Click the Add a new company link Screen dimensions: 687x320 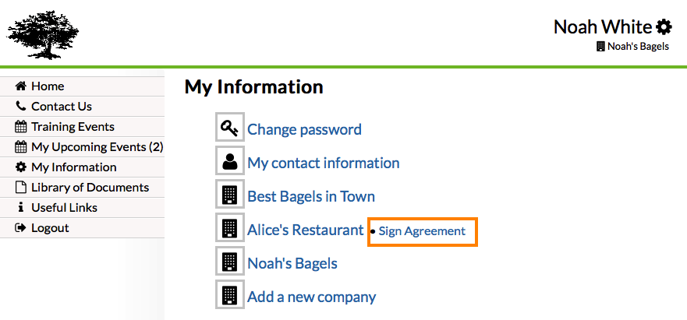(311, 297)
